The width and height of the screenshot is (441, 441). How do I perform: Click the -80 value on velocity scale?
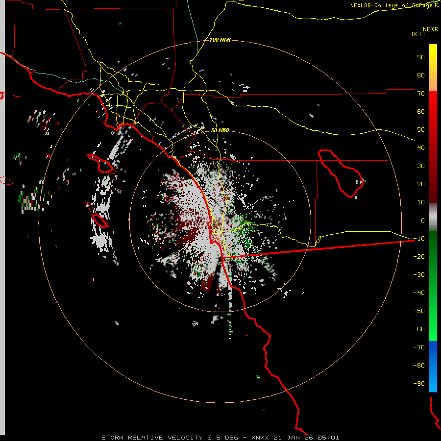[x=419, y=366]
